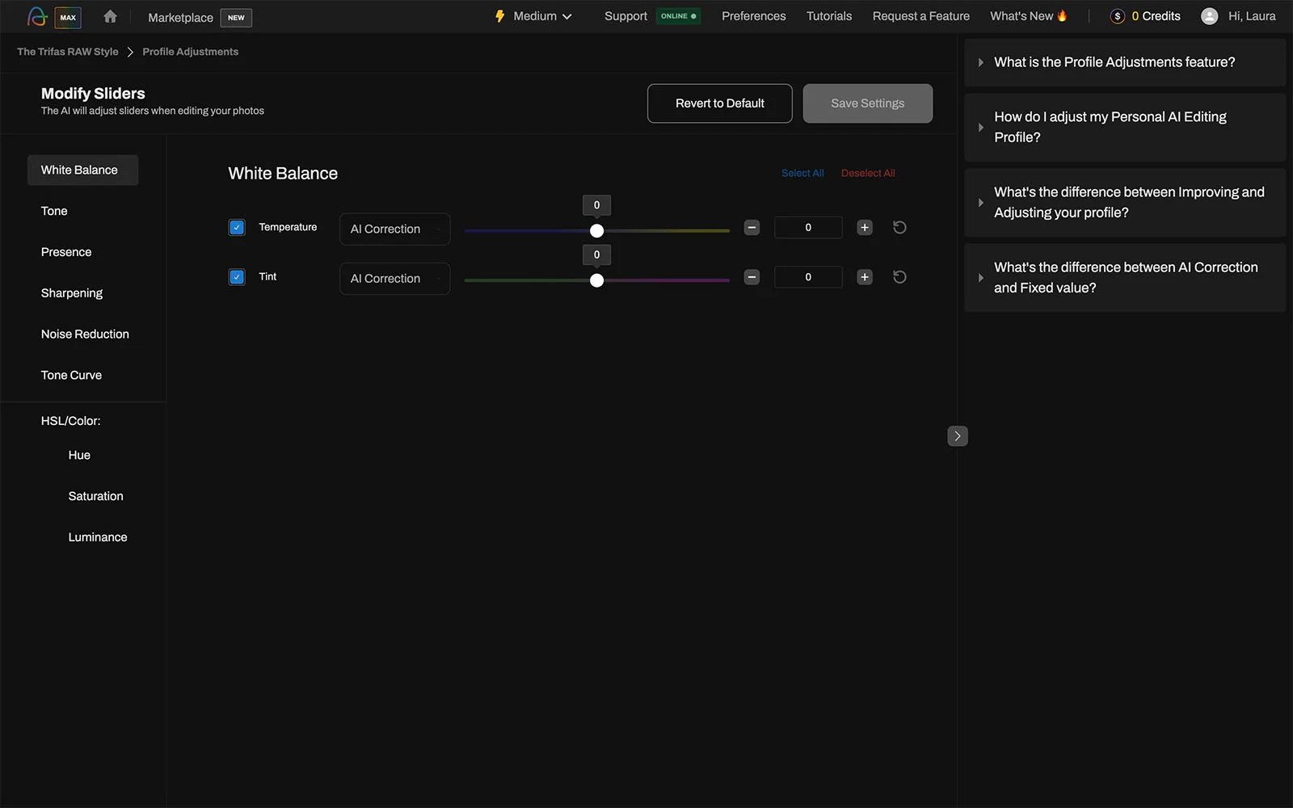Viewport: 1293px width, 808px height.
Task: Open the Temperature AI Correction dropdown
Action: click(395, 229)
